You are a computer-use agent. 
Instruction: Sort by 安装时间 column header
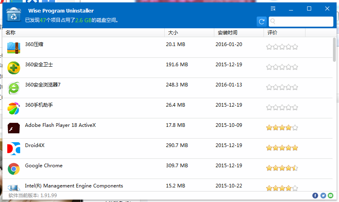pos(239,33)
